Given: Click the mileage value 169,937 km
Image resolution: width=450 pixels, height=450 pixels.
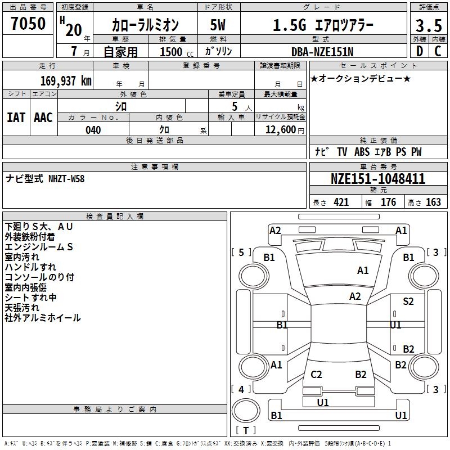Looking at the screenshot, I should pyautogui.click(x=66, y=80).
